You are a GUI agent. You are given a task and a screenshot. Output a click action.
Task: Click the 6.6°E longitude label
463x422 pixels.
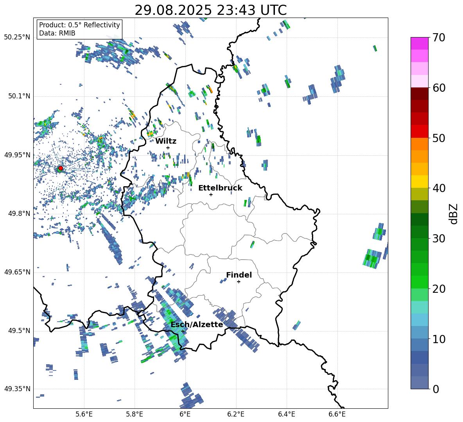[337, 415]
